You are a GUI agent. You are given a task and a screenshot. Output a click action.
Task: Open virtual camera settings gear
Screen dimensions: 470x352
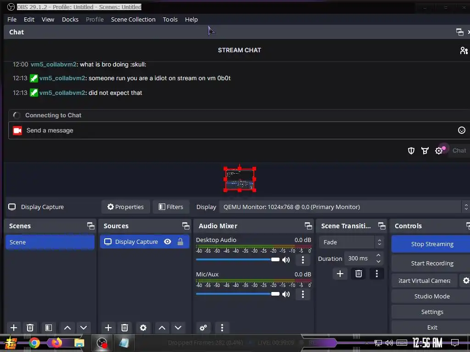pyautogui.click(x=466, y=281)
